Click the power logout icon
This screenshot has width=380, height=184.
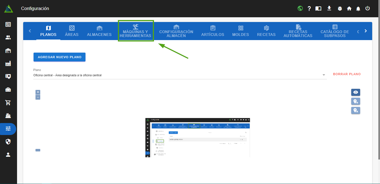point(367,8)
